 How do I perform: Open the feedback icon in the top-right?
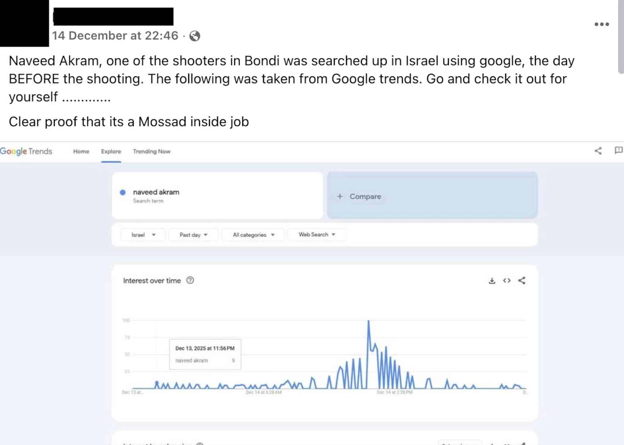[x=619, y=150]
